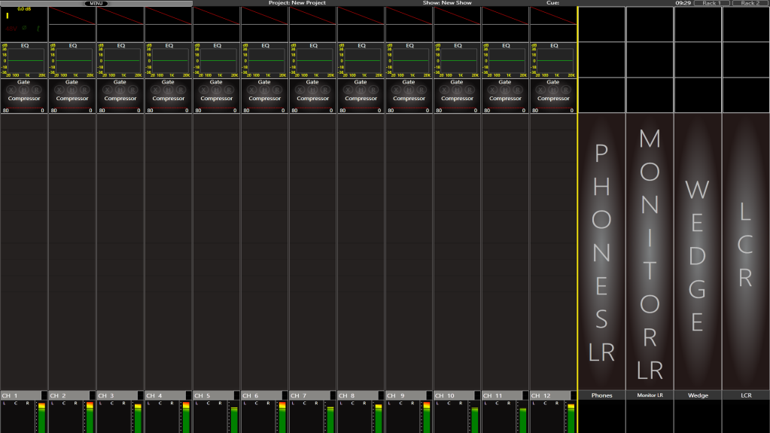Select the CH 12 channel name label
770x433 pixels.
tap(550, 395)
